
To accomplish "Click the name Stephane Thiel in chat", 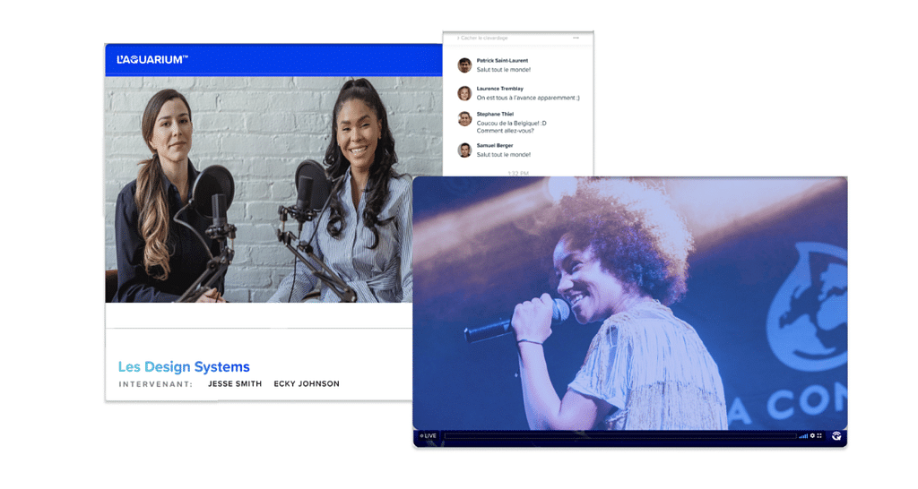I will coord(495,114).
